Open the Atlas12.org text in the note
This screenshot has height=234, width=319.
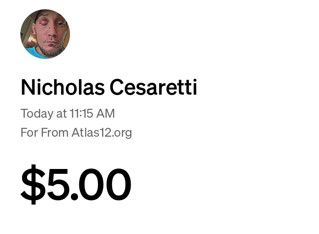click(x=101, y=133)
